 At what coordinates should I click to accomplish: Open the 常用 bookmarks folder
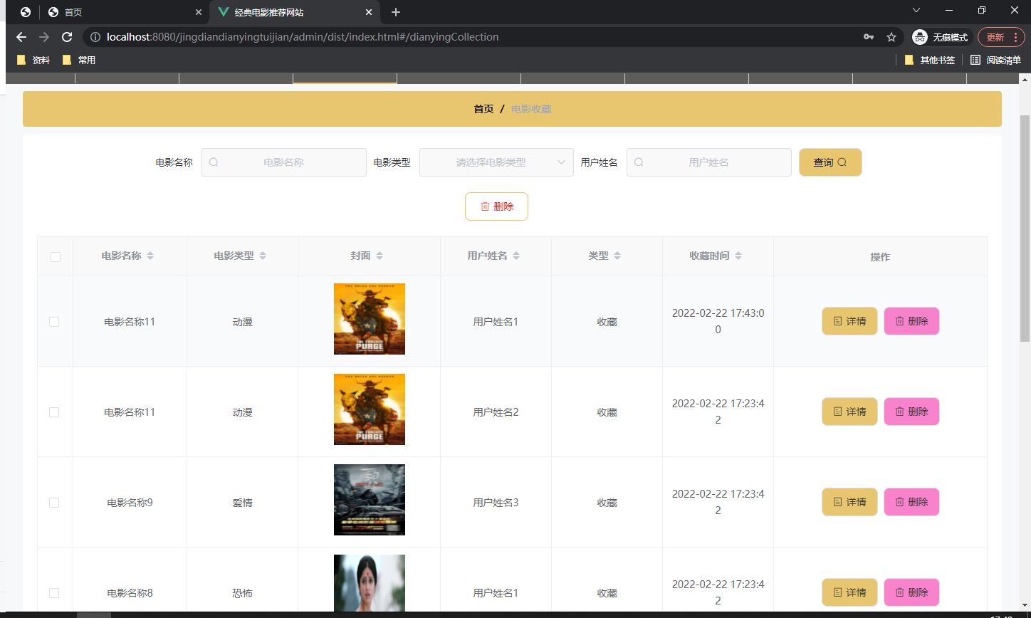[x=79, y=61]
